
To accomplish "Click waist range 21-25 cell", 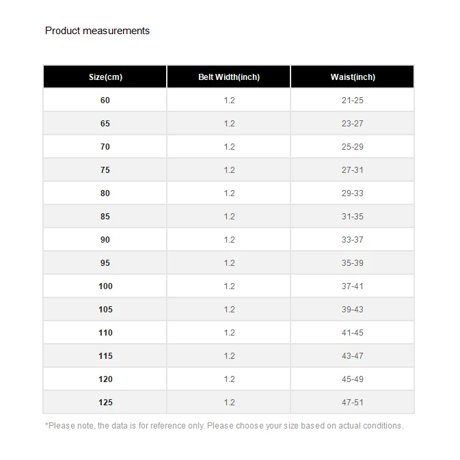I will coord(353,100).
